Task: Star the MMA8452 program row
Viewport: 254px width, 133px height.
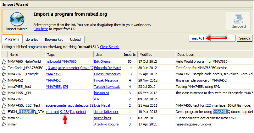Action: (x=4, y=80)
